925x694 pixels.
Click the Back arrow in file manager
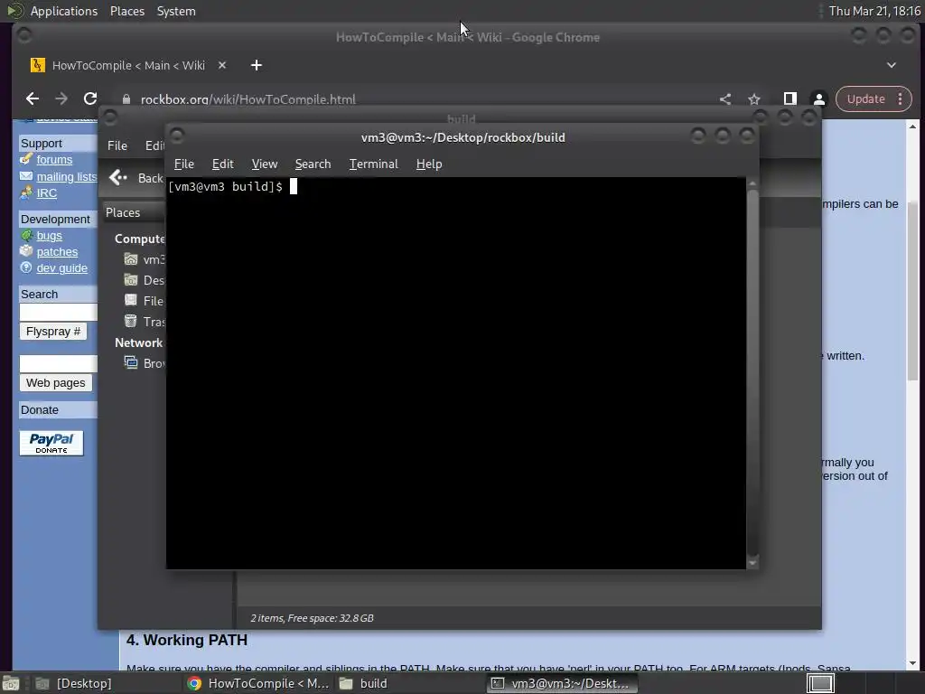[x=118, y=178]
